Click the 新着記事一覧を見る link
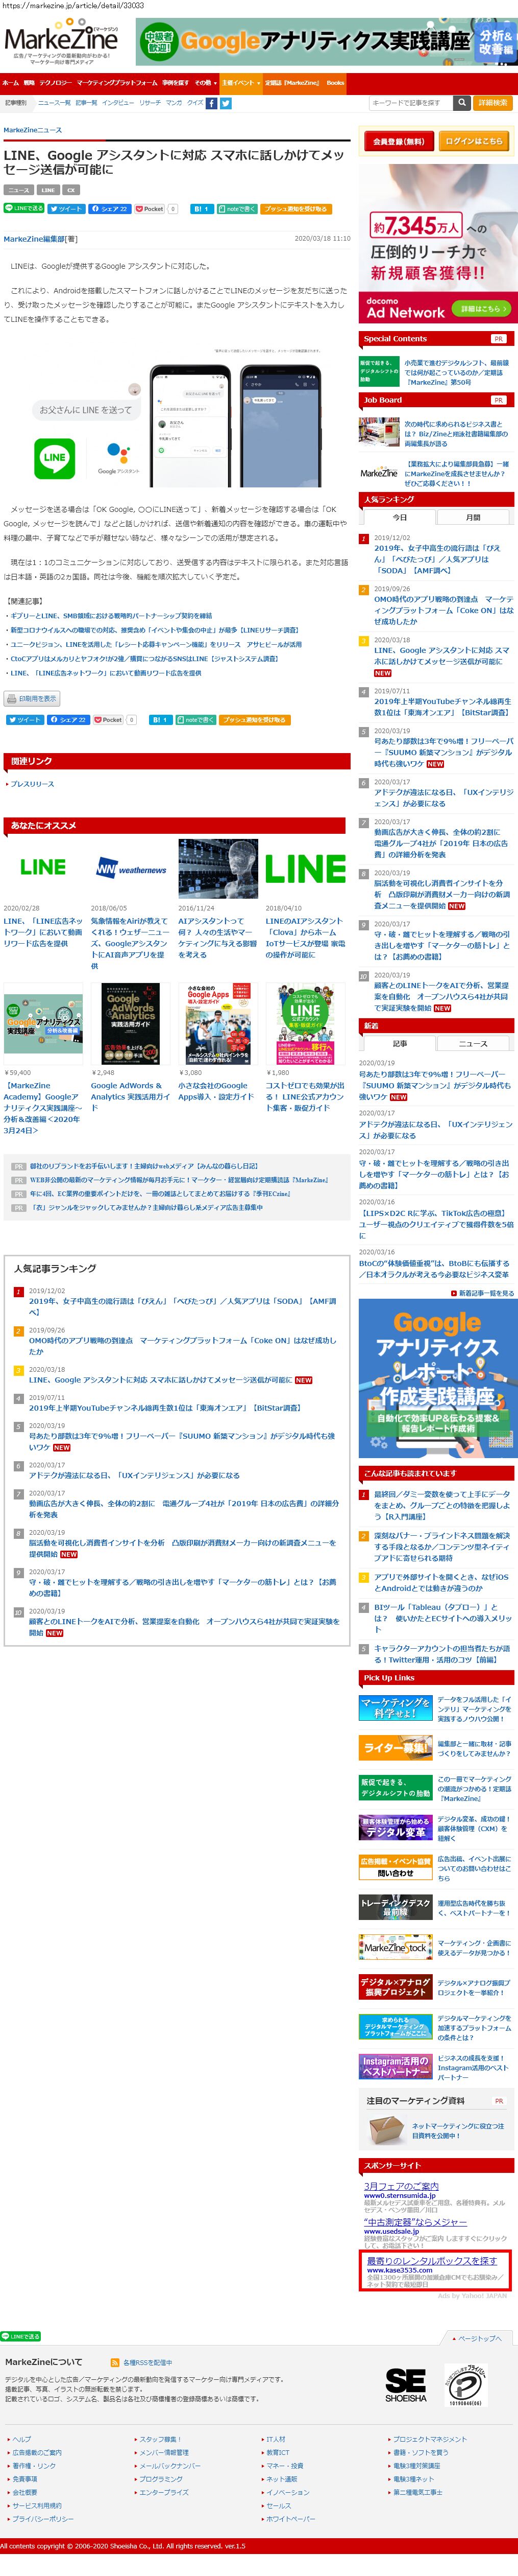 point(485,1293)
